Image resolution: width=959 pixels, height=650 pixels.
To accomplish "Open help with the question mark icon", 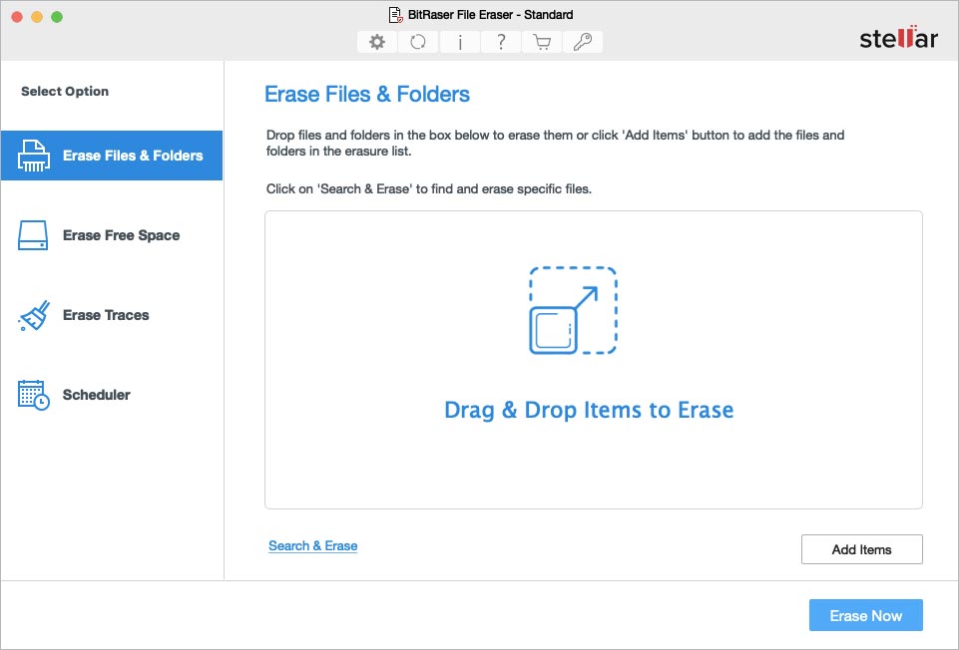I will tap(501, 42).
